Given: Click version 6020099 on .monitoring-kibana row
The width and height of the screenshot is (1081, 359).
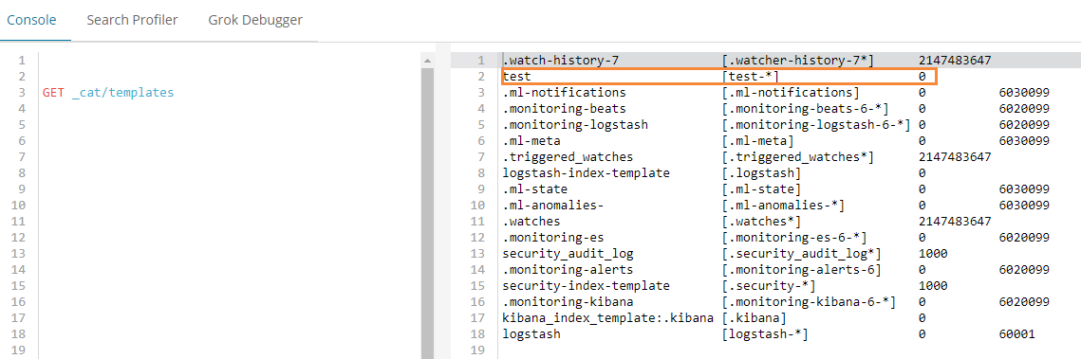Looking at the screenshot, I should pos(1024,302).
